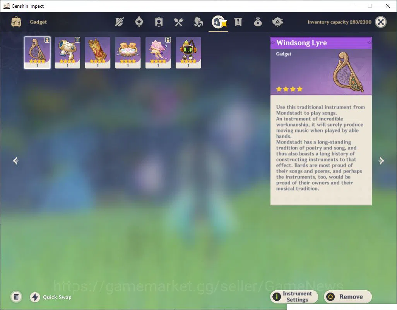Image resolution: width=397 pixels, height=310 pixels.
Task: Open the Weapons inventory tab
Action: click(119, 22)
